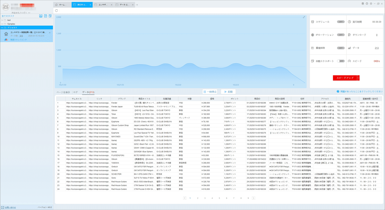Click the blue help icon beside 問題があったら

point(338,91)
